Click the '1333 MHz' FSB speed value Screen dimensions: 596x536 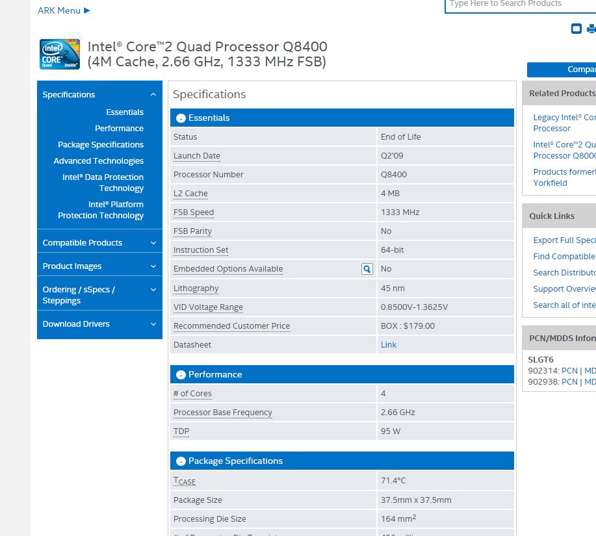coord(400,212)
